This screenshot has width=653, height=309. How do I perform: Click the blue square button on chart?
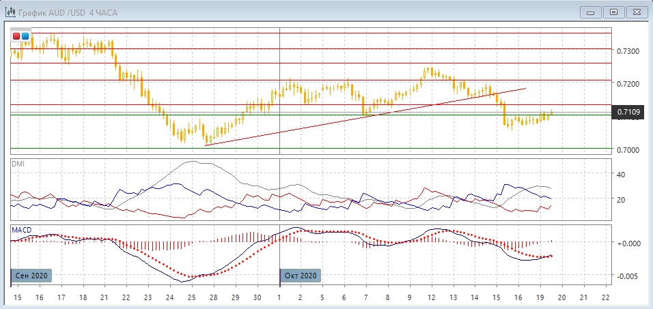pos(25,36)
